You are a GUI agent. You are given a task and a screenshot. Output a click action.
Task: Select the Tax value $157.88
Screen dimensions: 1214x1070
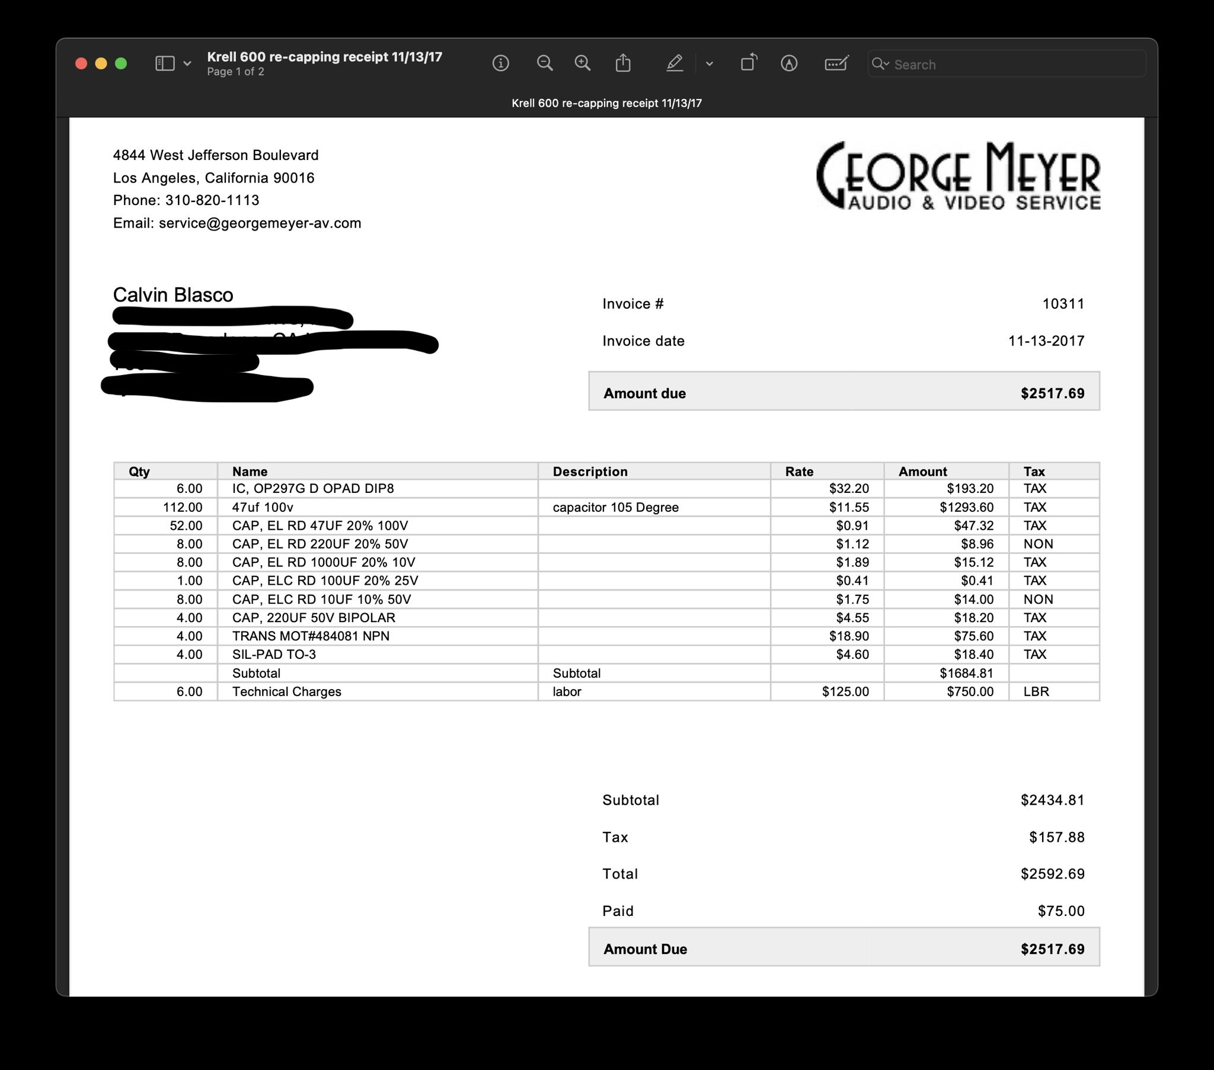click(x=1056, y=837)
